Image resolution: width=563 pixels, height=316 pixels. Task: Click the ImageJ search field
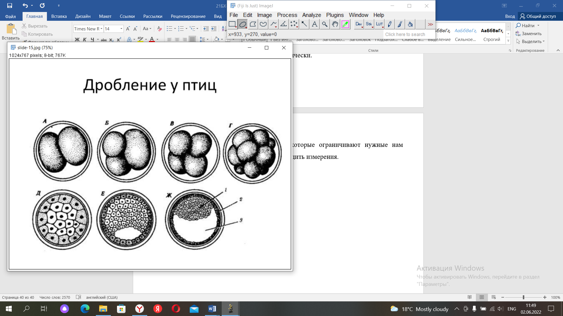click(409, 34)
